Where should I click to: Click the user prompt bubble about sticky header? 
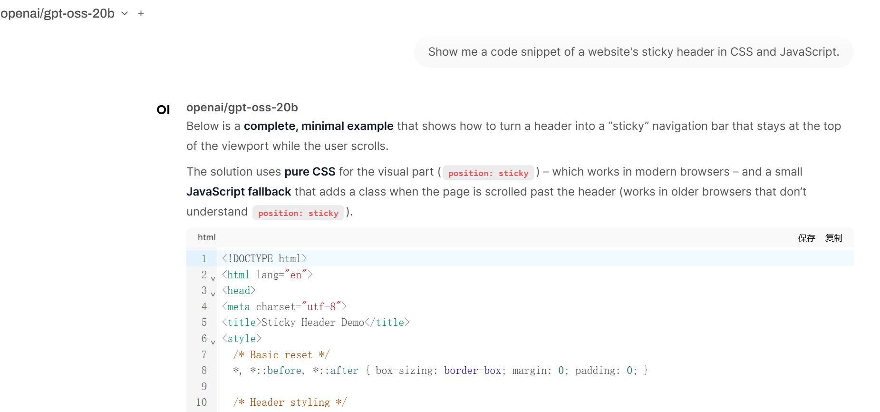(x=633, y=52)
